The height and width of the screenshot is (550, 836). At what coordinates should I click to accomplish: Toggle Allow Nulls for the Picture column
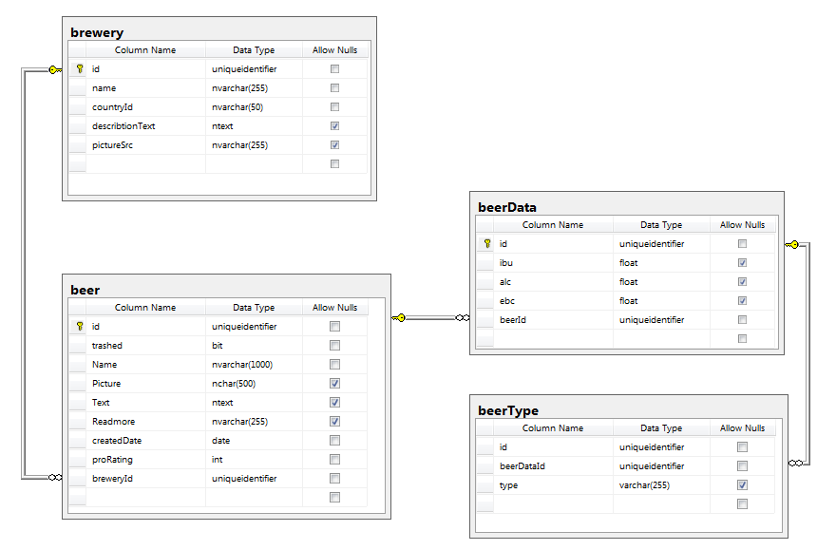click(x=334, y=383)
